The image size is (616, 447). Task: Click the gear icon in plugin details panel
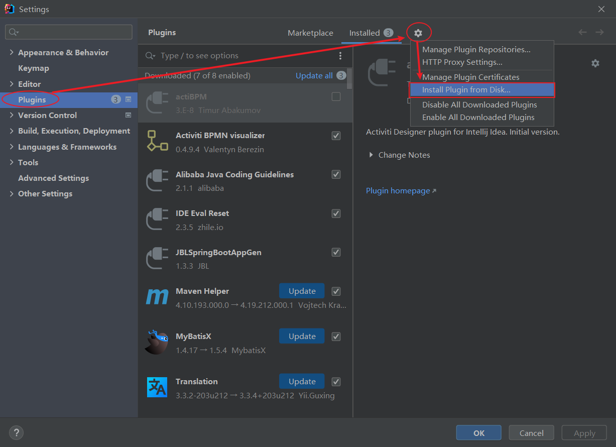595,63
